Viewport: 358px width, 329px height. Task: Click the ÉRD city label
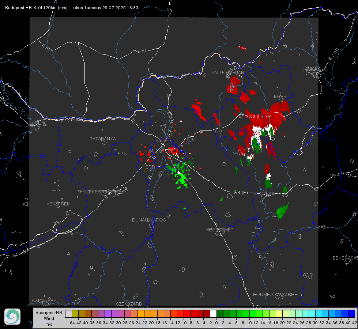(150, 167)
